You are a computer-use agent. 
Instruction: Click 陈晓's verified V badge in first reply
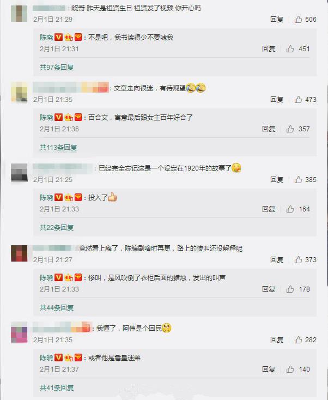(59, 37)
